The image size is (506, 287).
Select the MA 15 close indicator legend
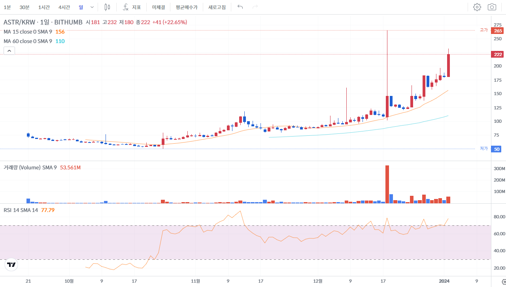tap(28, 32)
